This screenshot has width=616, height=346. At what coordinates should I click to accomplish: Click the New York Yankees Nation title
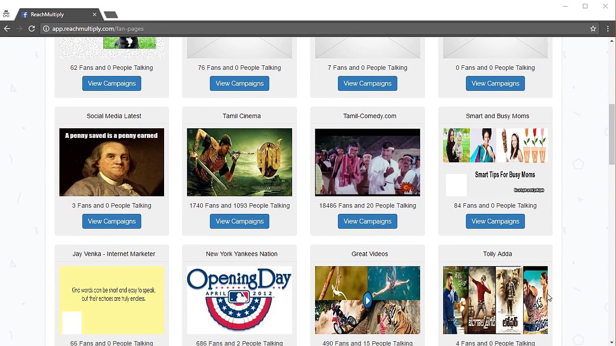(242, 254)
